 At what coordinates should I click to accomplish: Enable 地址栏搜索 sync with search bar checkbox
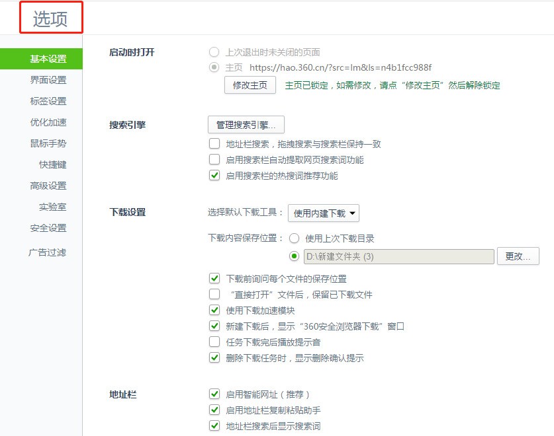(x=214, y=143)
